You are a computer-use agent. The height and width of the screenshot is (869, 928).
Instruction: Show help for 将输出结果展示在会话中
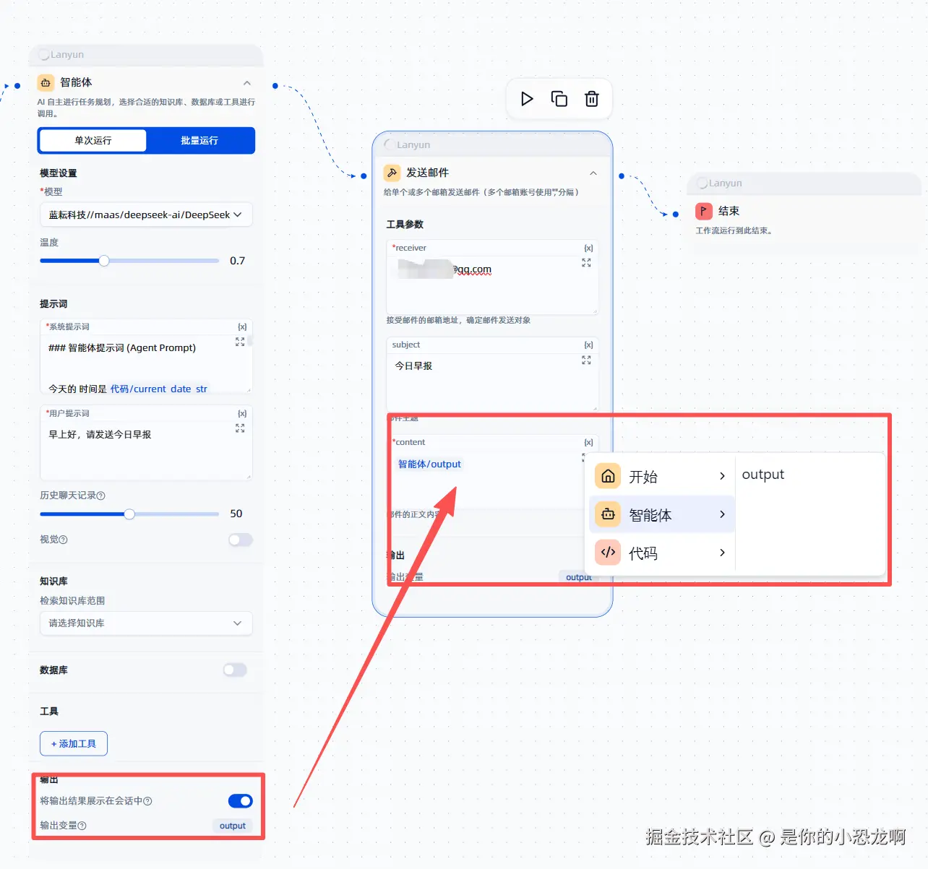(x=148, y=801)
